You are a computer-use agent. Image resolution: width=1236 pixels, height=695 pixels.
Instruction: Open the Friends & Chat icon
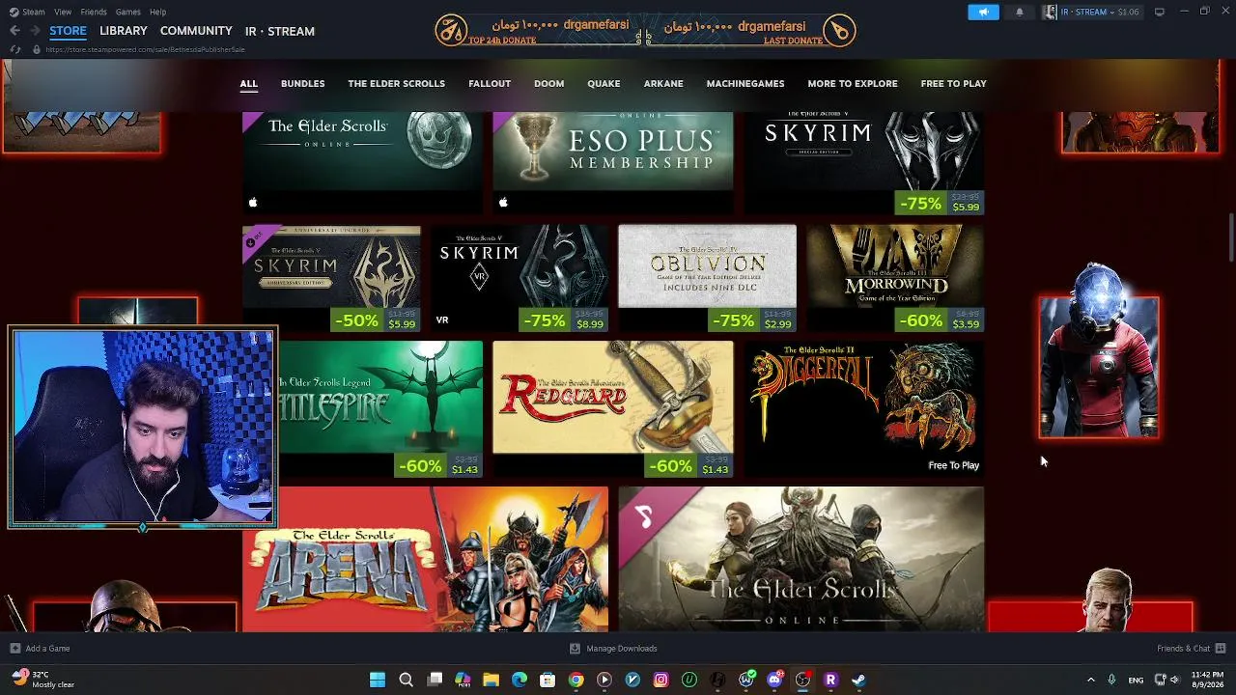1221,649
